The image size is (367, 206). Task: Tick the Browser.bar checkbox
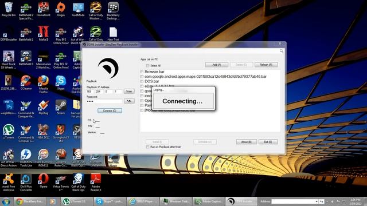(x=142, y=72)
